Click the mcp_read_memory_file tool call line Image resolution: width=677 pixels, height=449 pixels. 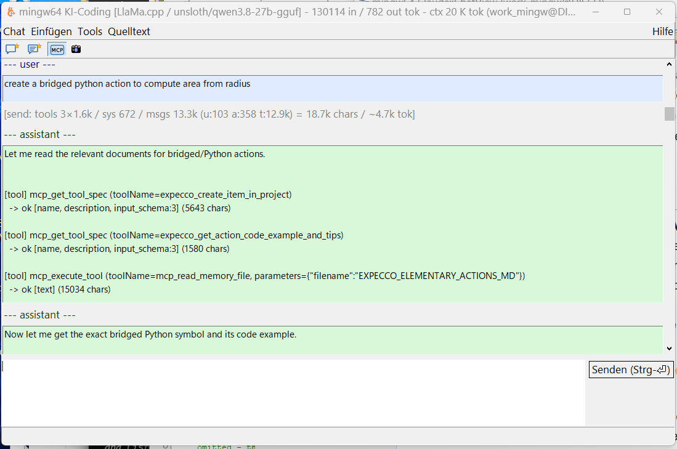click(x=265, y=276)
